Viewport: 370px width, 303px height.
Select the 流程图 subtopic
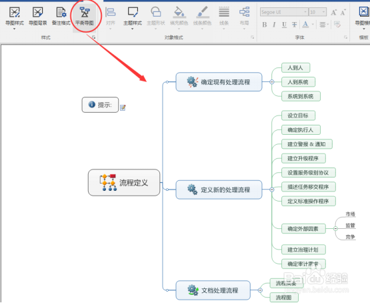tap(284, 298)
